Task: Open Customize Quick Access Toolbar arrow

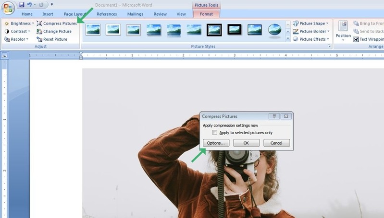Action: coord(52,4)
